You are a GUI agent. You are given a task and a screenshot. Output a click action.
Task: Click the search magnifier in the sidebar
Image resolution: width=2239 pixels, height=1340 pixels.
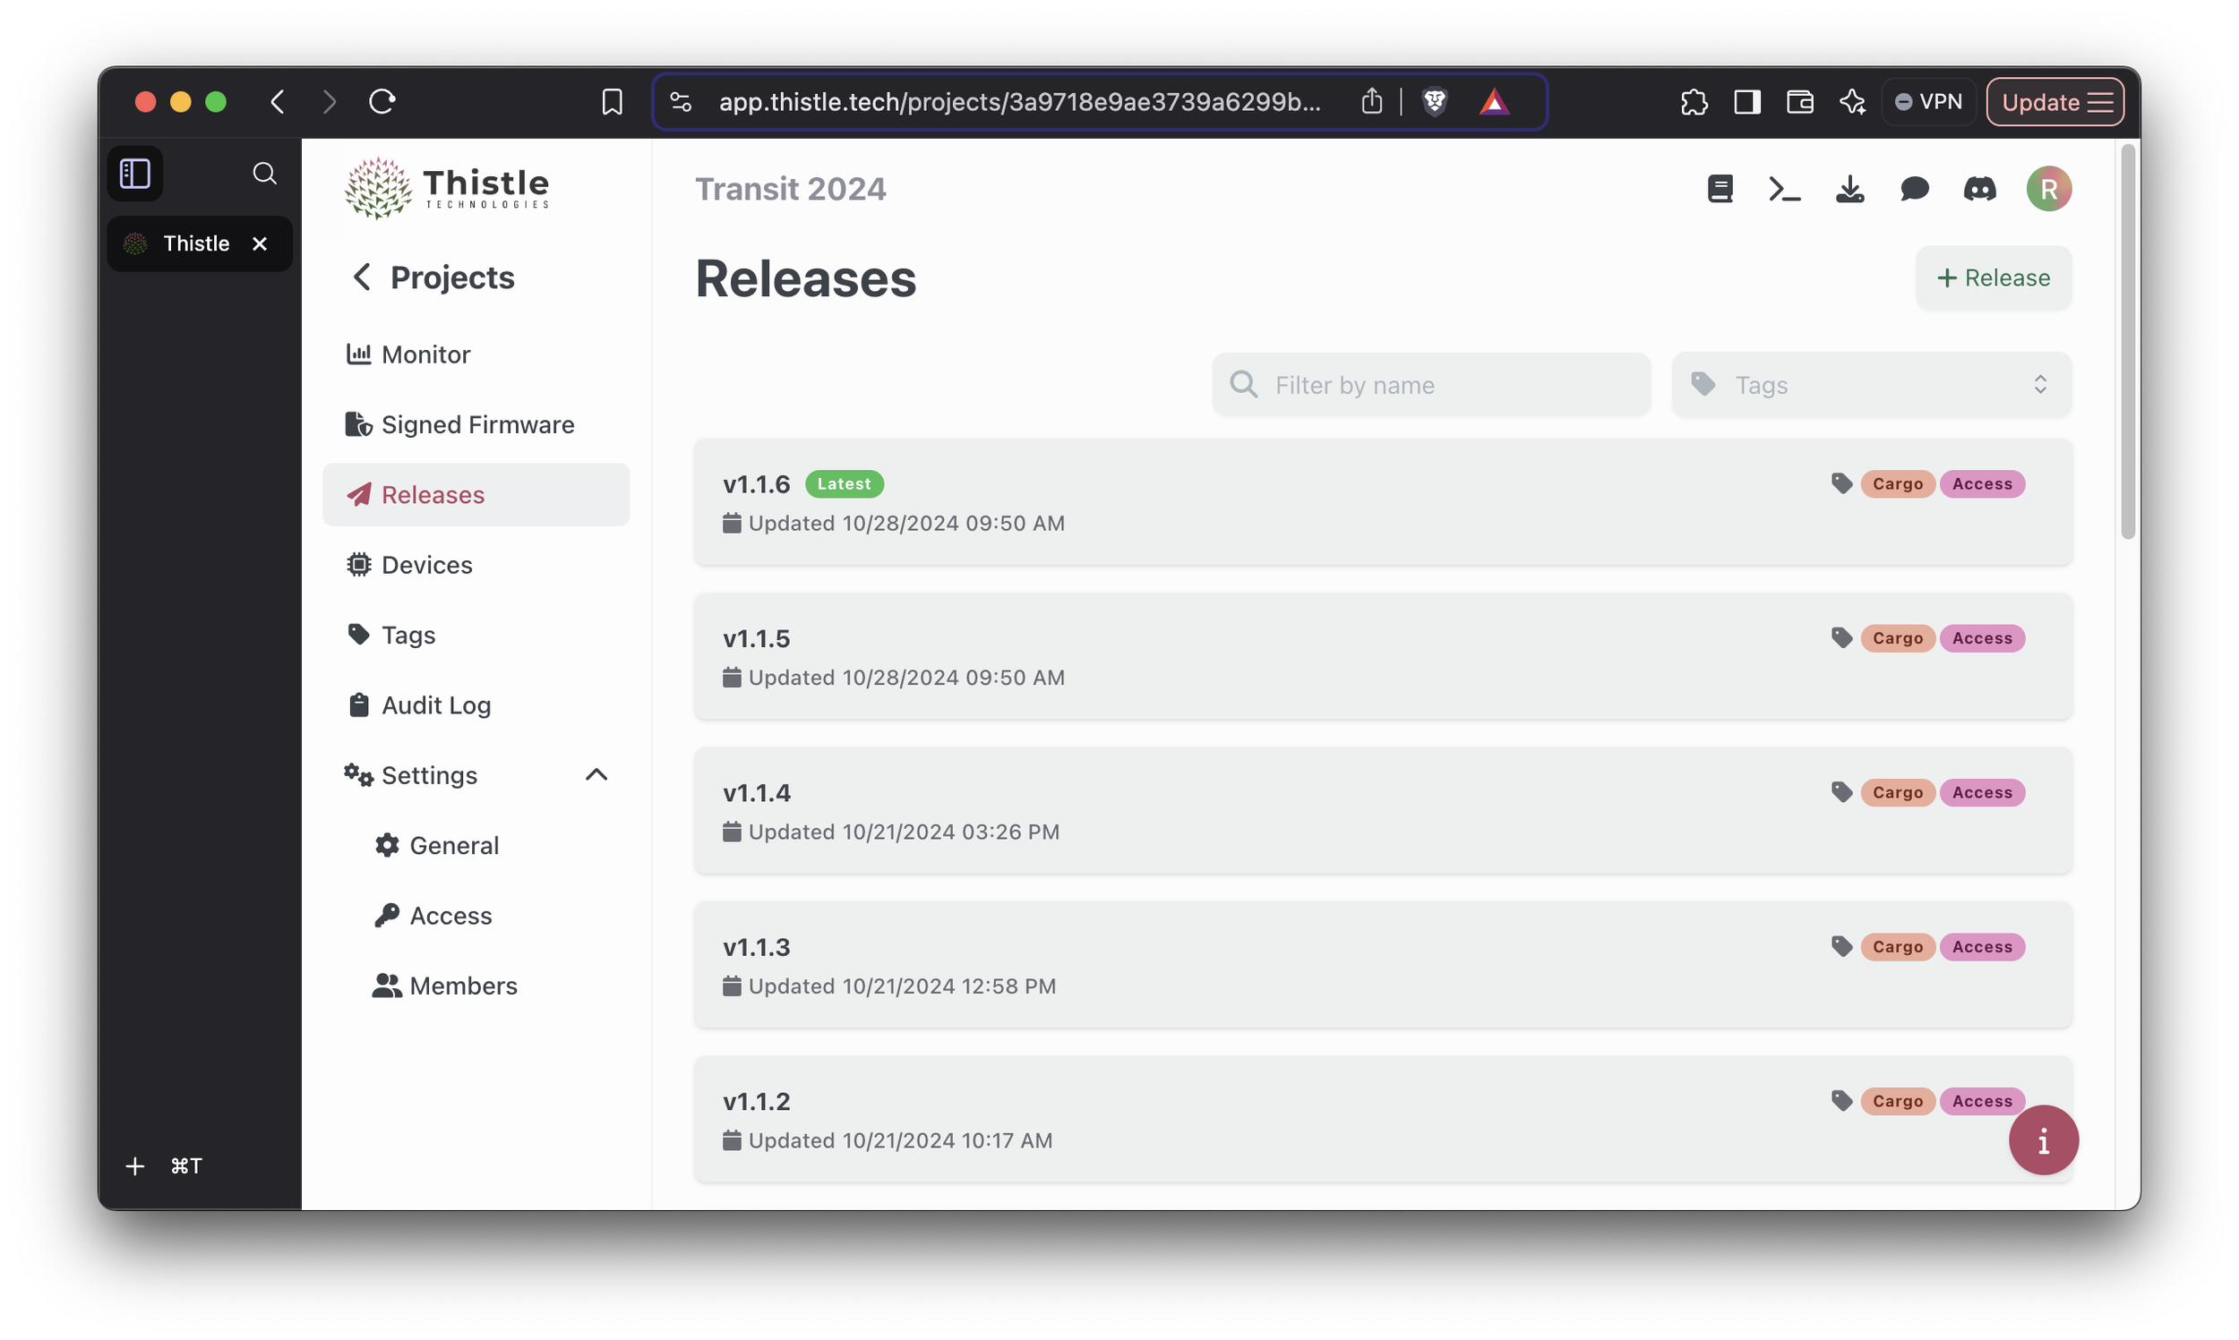[x=264, y=174]
